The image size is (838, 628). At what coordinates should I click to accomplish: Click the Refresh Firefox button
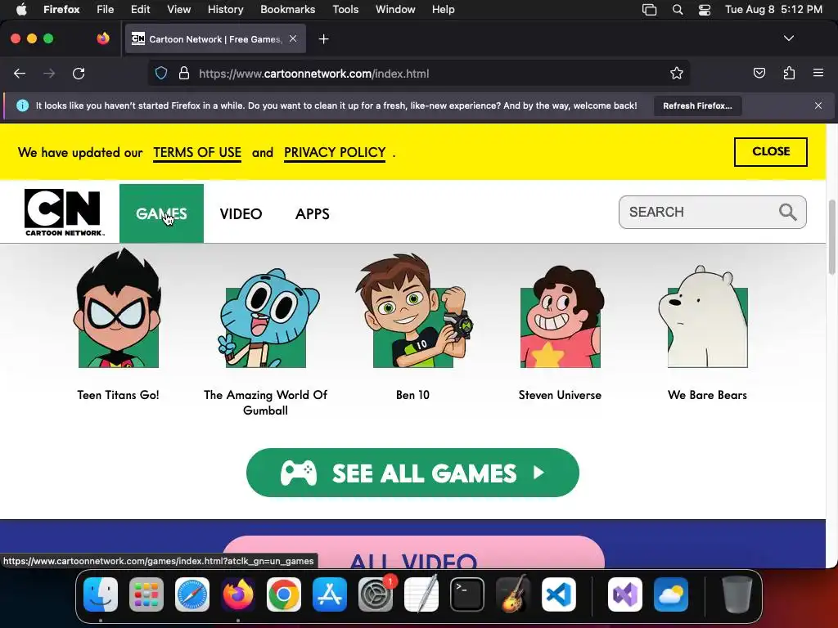click(697, 105)
